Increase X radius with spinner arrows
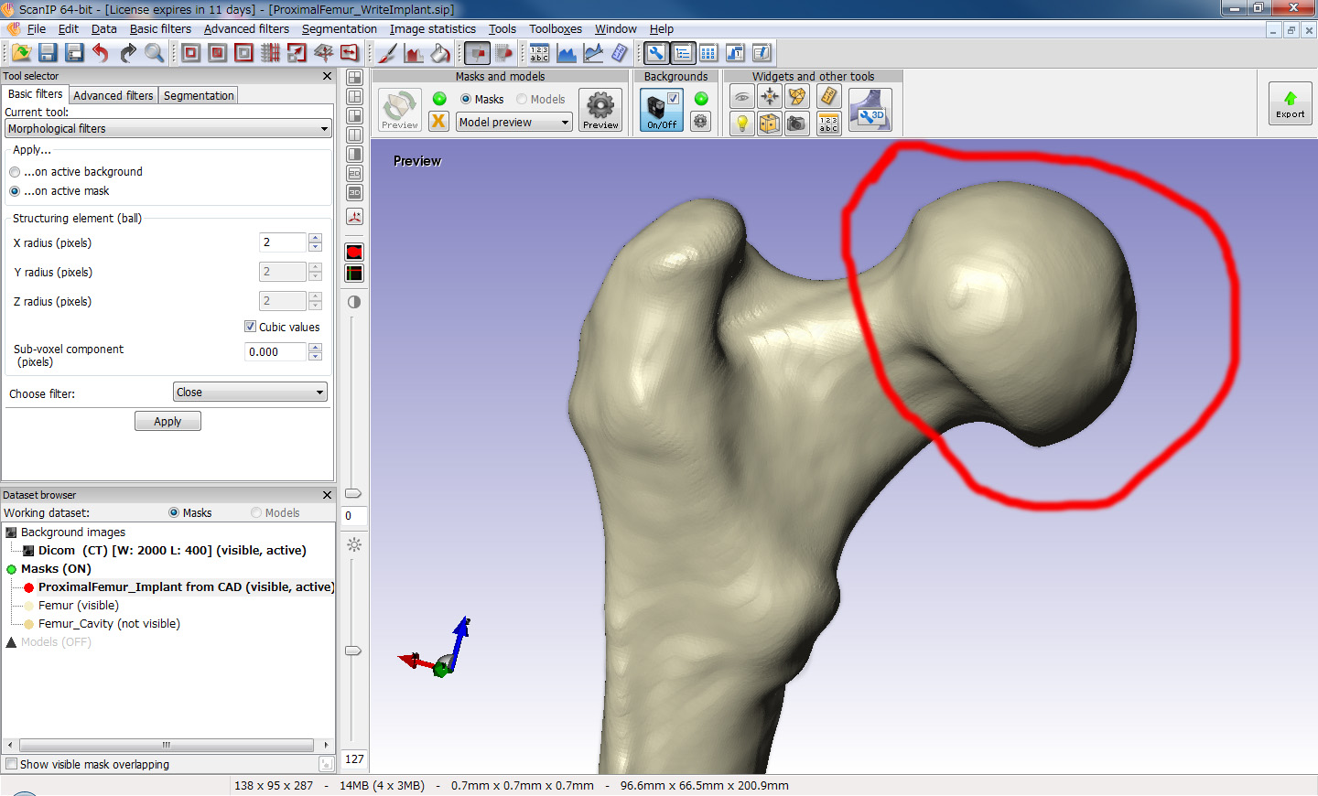 (315, 238)
